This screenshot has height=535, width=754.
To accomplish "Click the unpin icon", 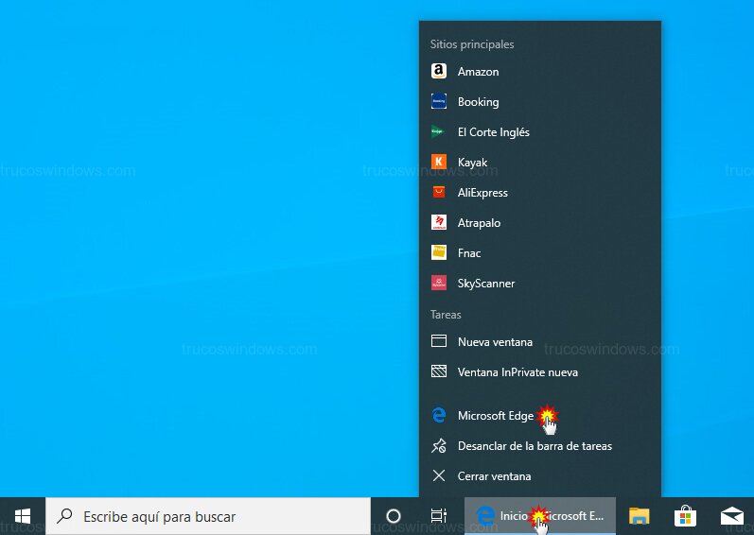I will (439, 445).
